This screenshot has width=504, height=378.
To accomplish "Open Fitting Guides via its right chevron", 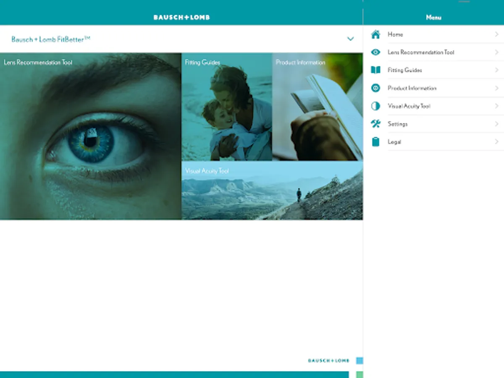I will [496, 70].
